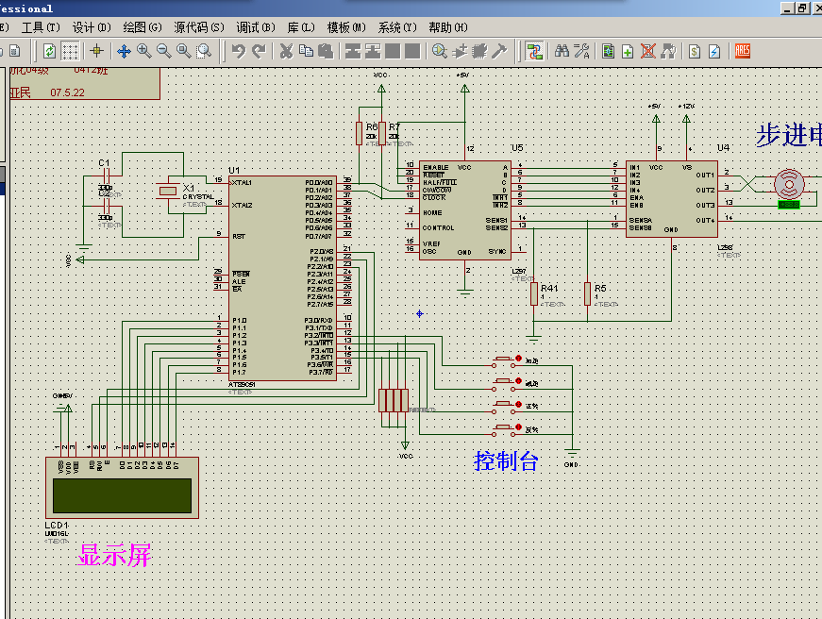Open the 库(L) menu
This screenshot has height=619, width=822.
(x=302, y=27)
